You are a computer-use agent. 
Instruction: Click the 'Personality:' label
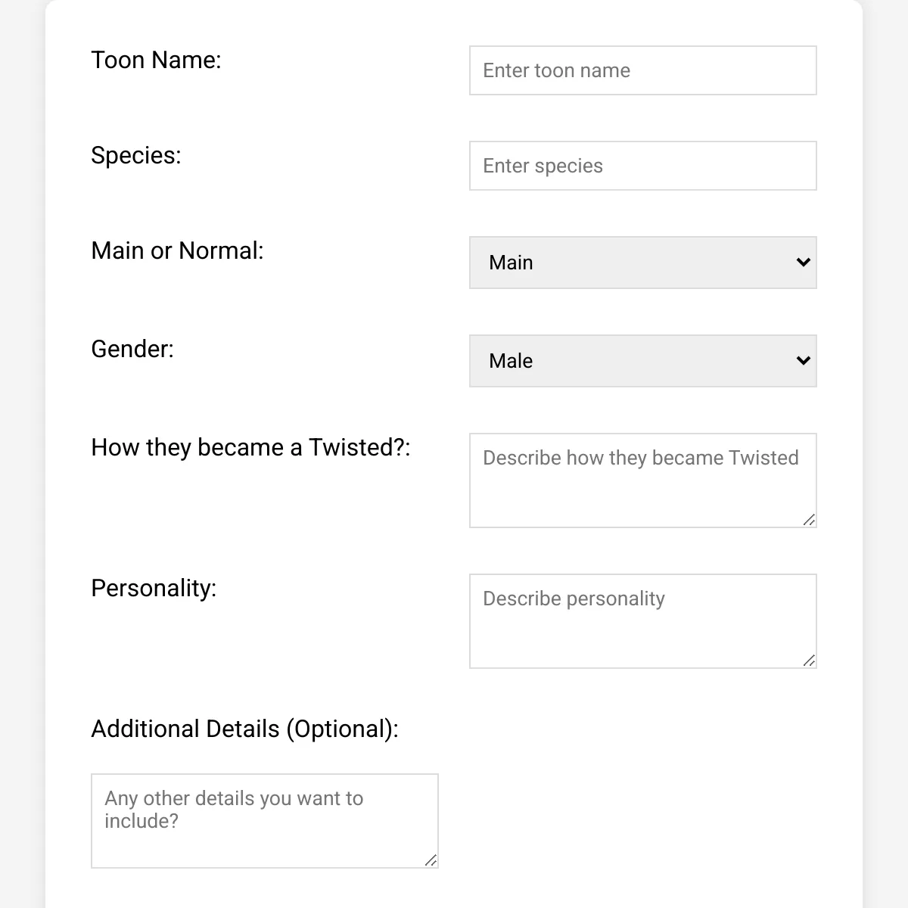[x=154, y=588]
